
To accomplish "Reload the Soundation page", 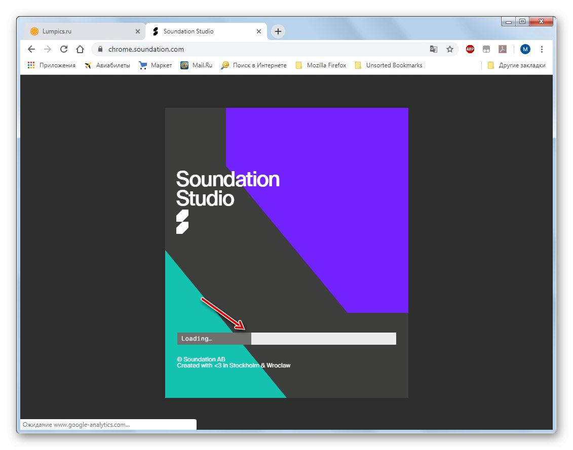I will 64,49.
